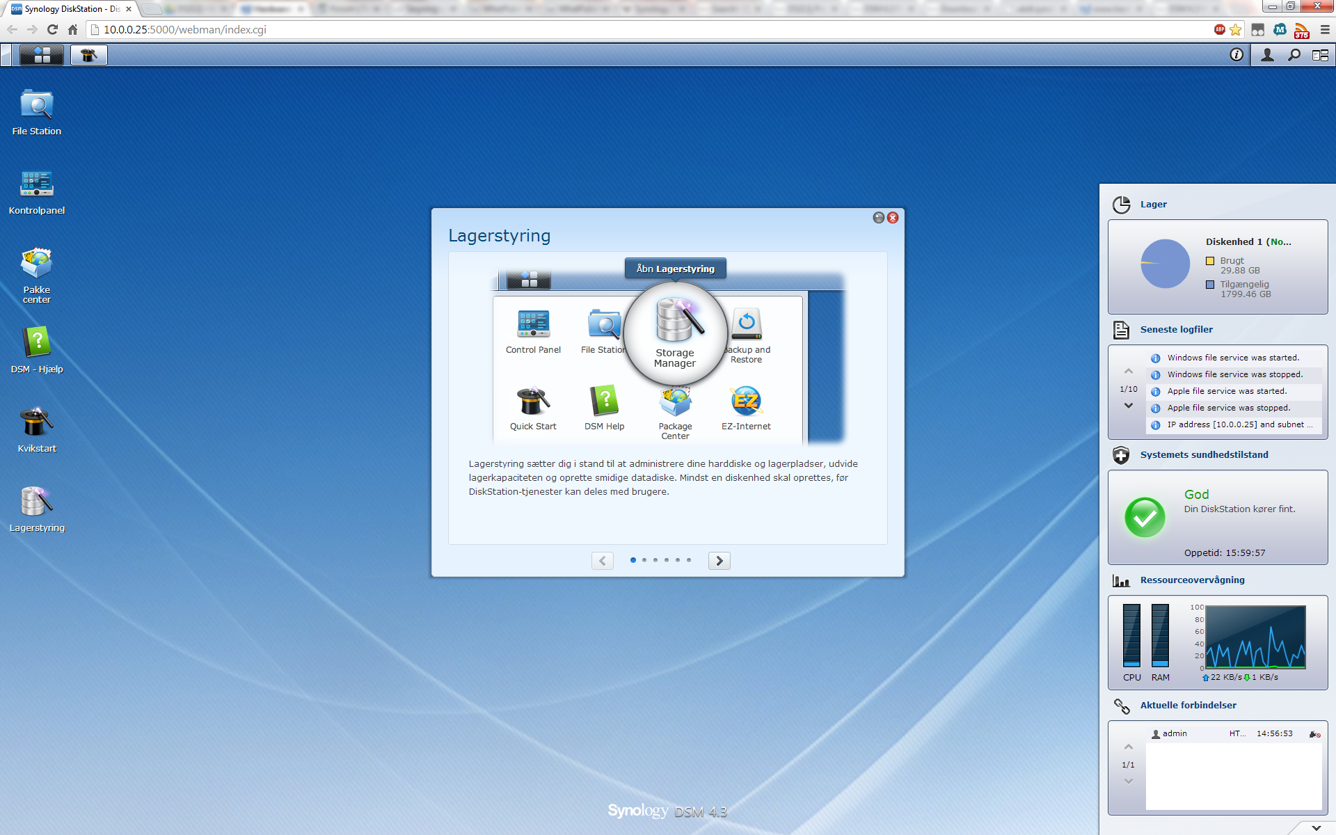Viewport: 1336px width, 835px height.
Task: Open the DSM main menu grid button
Action: [x=42, y=55]
